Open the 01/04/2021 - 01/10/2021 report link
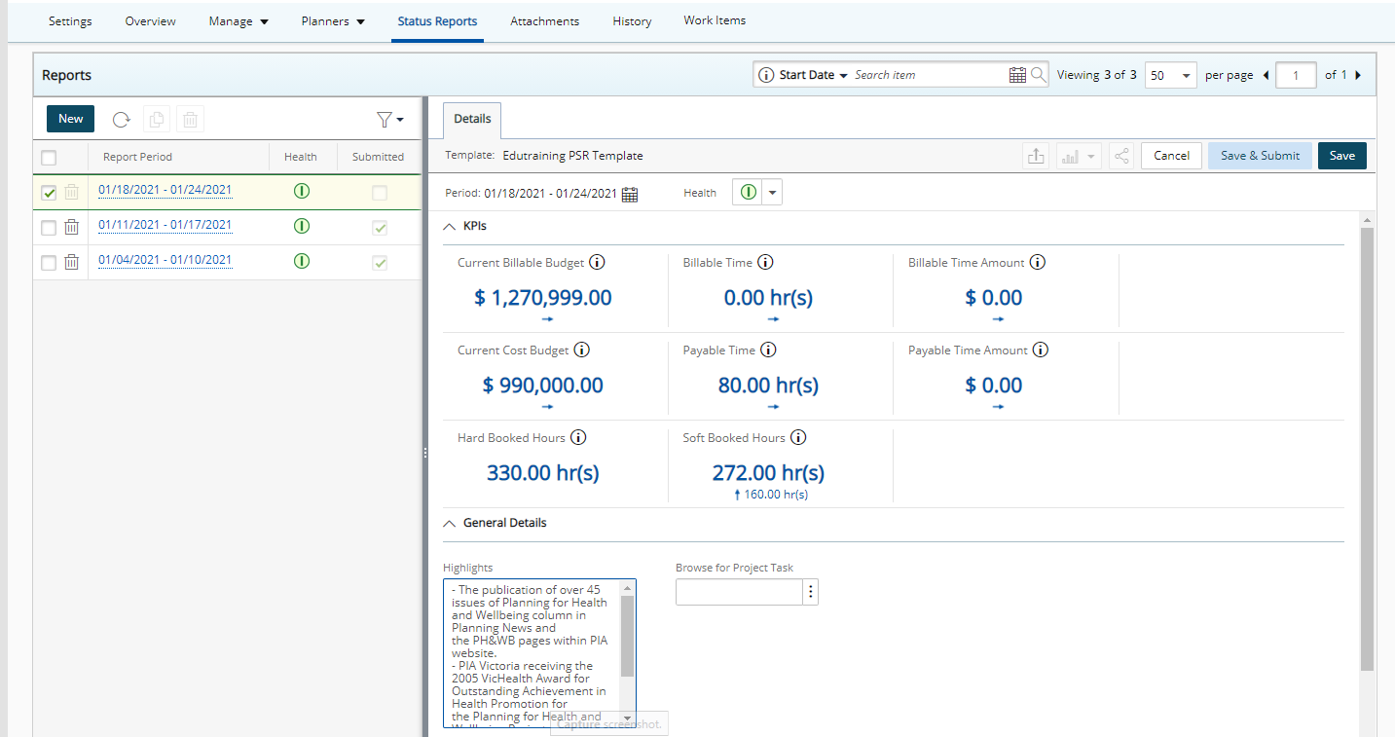Image resolution: width=1395 pixels, height=737 pixels. coord(165,260)
